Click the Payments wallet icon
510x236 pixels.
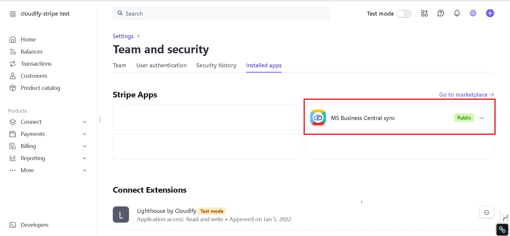point(13,134)
